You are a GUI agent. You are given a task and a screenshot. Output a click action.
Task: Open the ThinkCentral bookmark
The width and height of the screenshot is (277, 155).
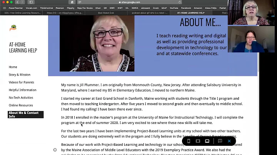(x=46, y=8)
